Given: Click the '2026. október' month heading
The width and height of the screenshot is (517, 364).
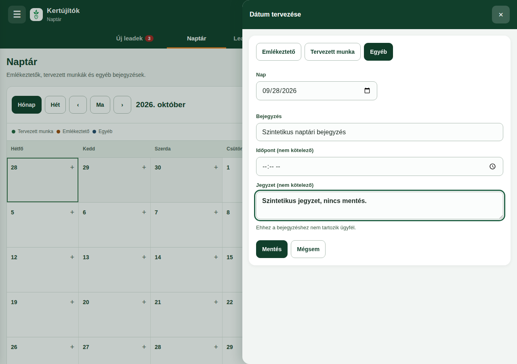Looking at the screenshot, I should click(x=161, y=105).
